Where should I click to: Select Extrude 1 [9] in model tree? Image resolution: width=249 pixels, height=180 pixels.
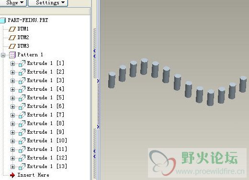45,132
